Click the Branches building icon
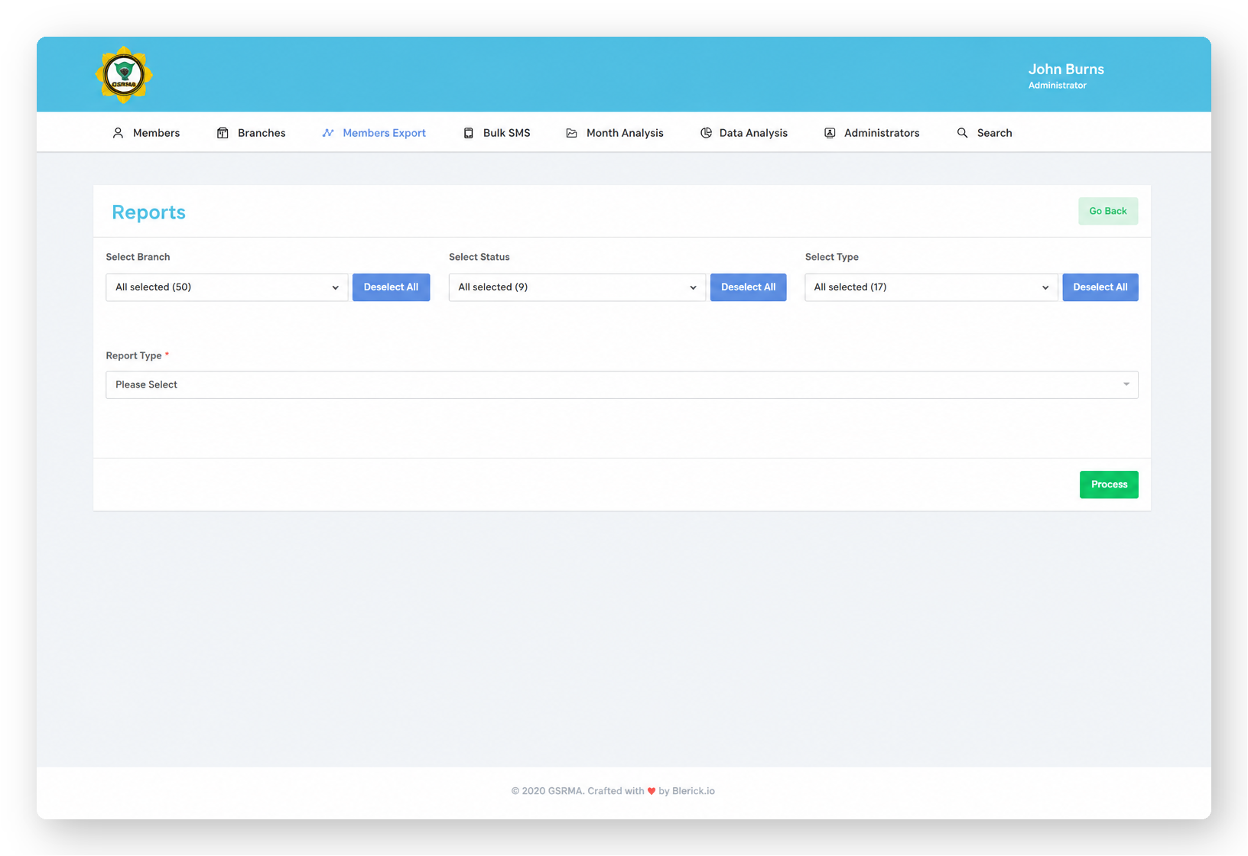This screenshot has height=856, width=1248. tap(223, 133)
